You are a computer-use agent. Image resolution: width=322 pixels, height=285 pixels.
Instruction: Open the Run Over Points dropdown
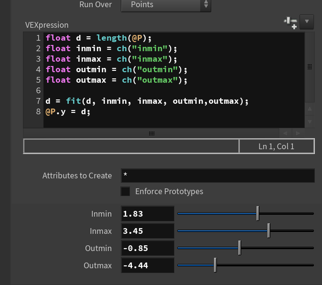point(166,5)
